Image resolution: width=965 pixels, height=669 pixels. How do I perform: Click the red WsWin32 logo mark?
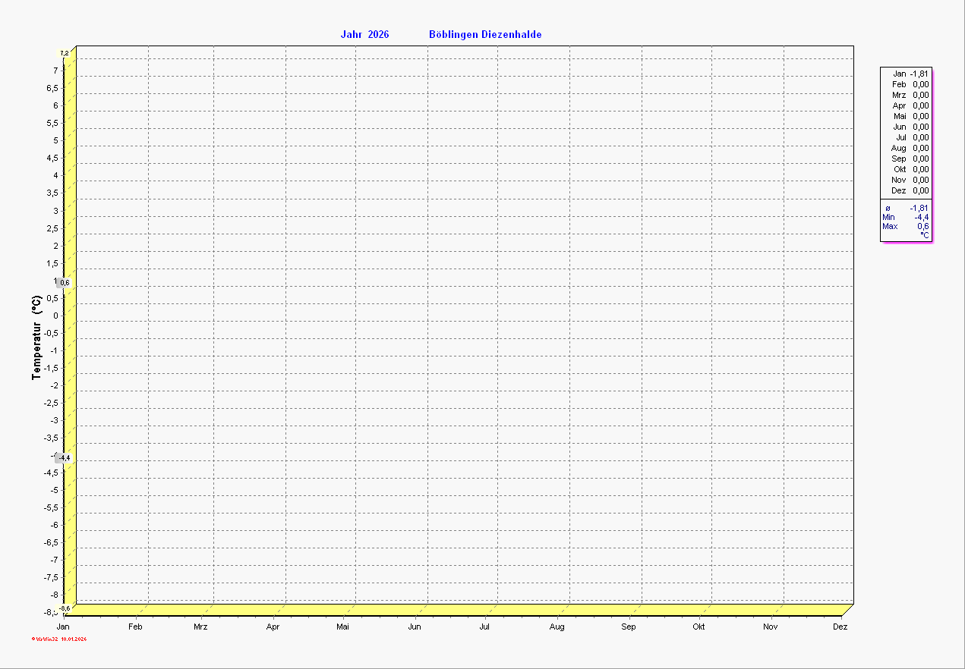point(33,639)
